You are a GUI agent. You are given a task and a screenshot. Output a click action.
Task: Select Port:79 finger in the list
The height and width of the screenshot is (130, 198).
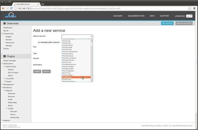[x=76, y=75]
